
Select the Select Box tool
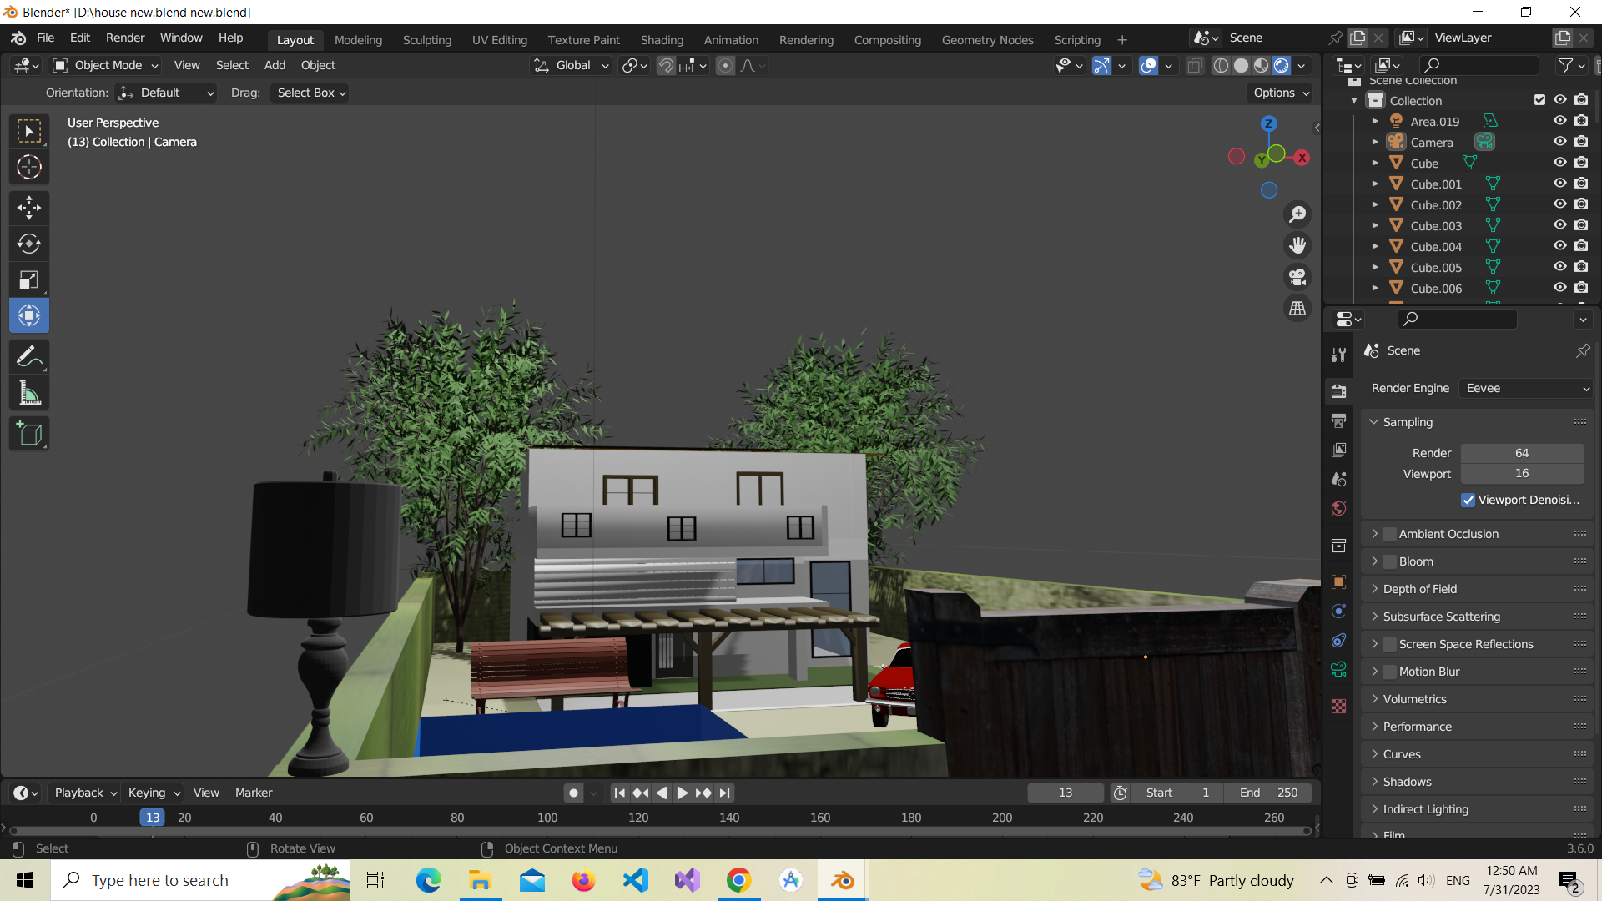tap(29, 132)
